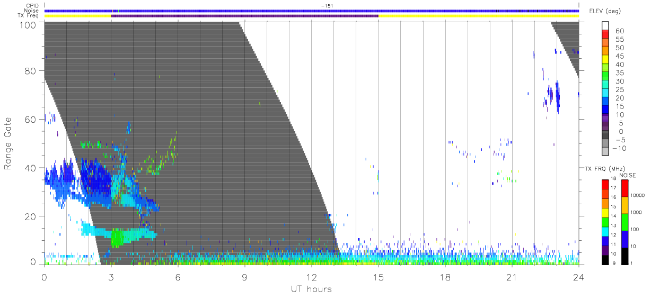Screen dimensions: 651x300
Task: Click the purple segment of TX Freq bar
Action: (244, 16)
